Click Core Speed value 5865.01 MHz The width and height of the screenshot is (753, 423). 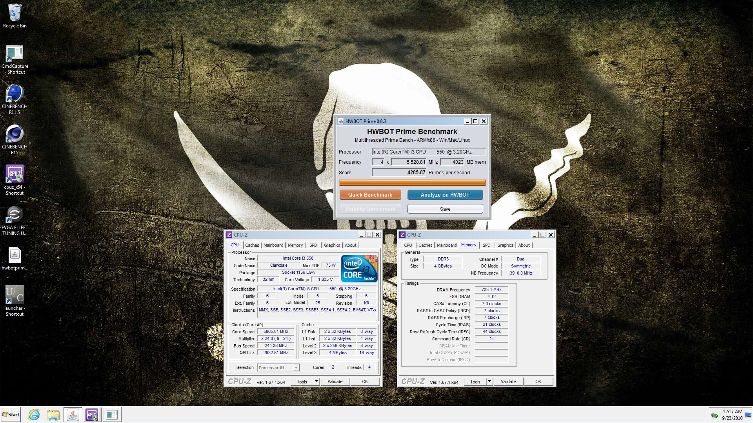pos(276,331)
